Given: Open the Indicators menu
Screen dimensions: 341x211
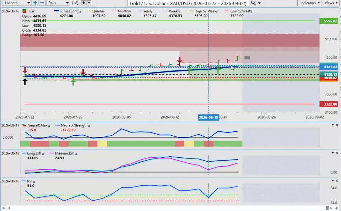Looking at the screenshot, I should (309, 3).
